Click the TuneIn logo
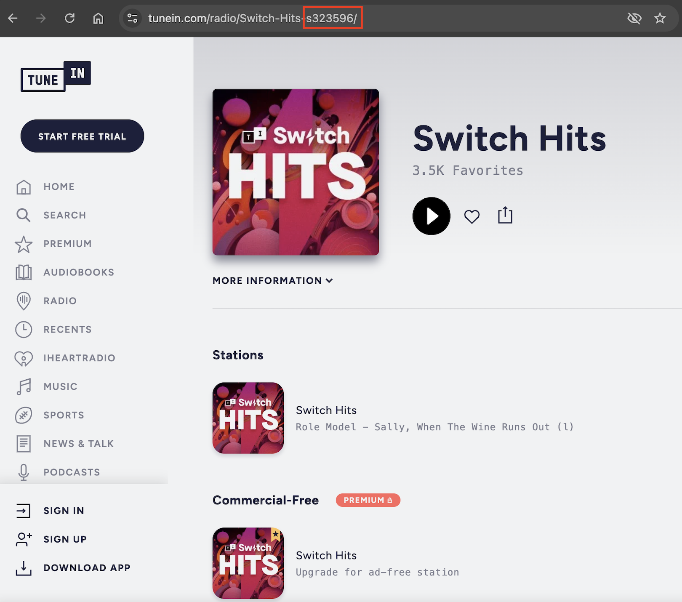Viewport: 682px width, 602px height. pos(56,76)
